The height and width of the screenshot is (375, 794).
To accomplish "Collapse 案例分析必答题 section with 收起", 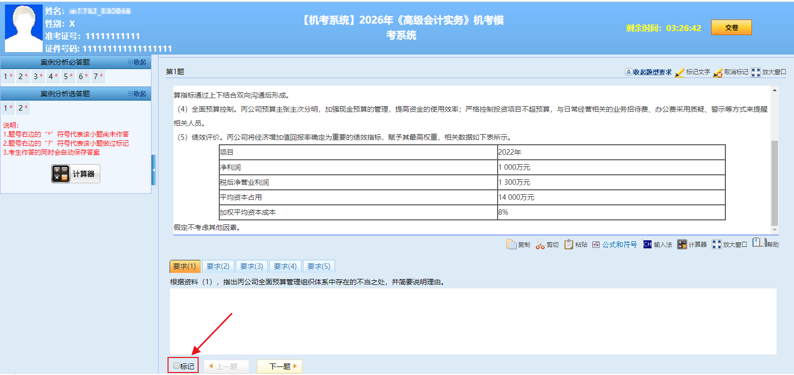I will tap(137, 62).
